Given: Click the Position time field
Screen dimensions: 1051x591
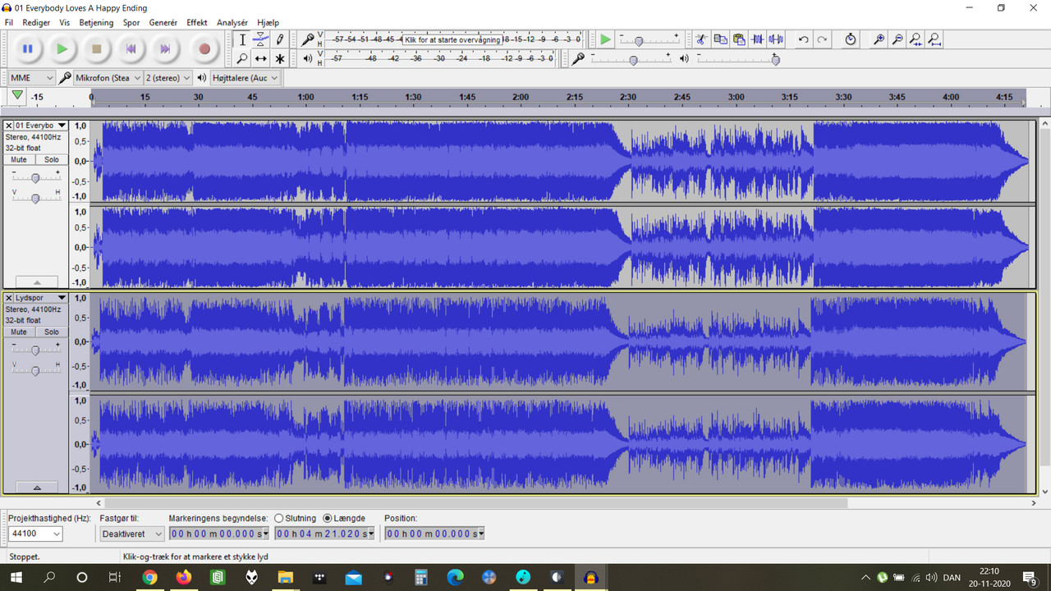Looking at the screenshot, I should pos(434,534).
